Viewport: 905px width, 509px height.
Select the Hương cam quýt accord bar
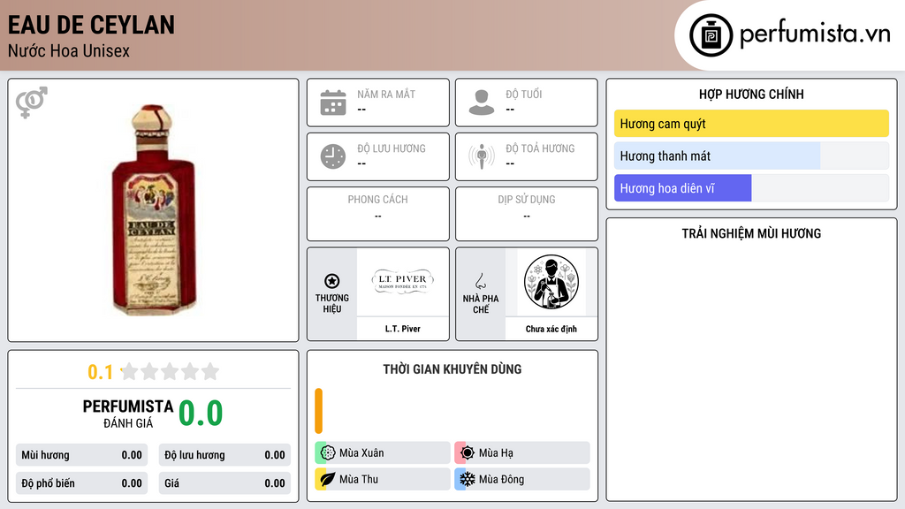(751, 124)
